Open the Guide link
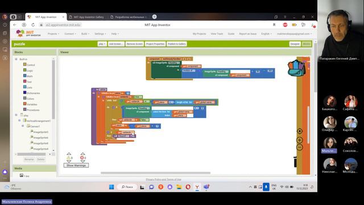364x205 pixels. pyautogui.click(x=231, y=34)
